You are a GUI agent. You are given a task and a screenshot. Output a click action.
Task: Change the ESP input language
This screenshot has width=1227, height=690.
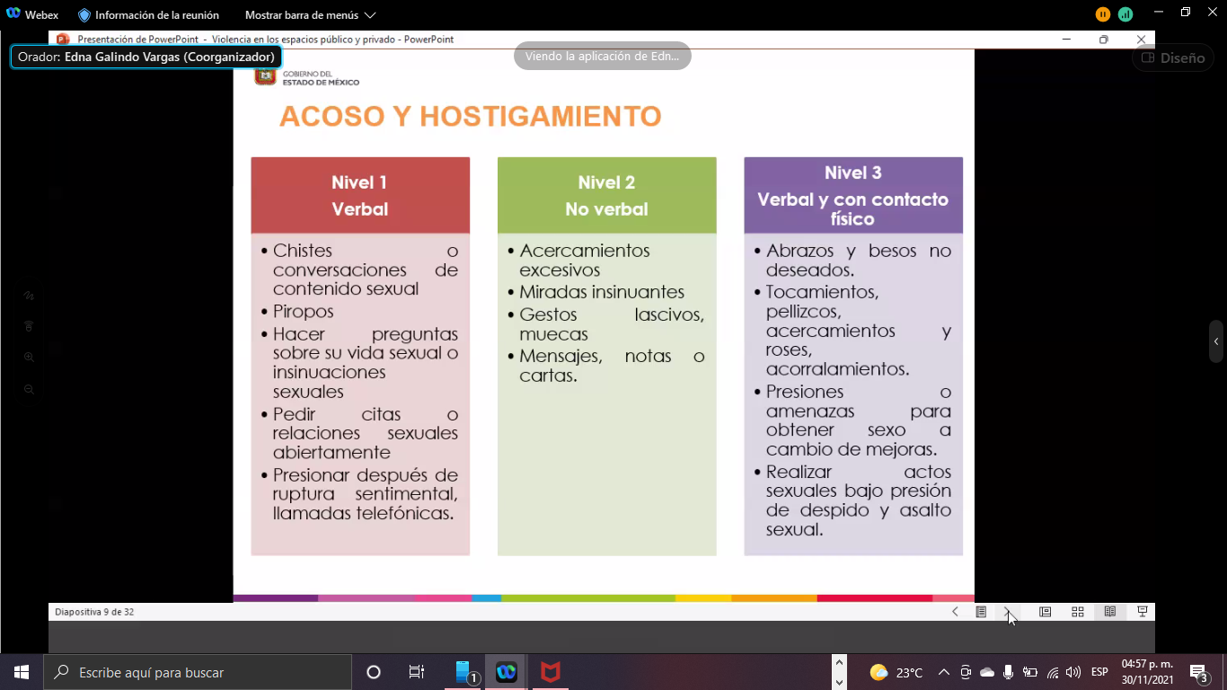tap(1099, 672)
